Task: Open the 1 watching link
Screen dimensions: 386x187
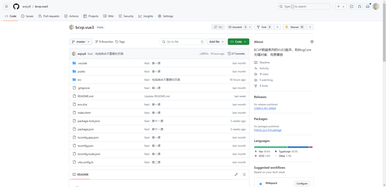Action: pyautogui.click(x=263, y=80)
